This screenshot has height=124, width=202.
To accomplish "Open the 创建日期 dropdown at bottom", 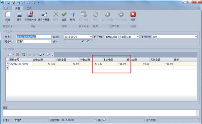I will coord(95,120).
